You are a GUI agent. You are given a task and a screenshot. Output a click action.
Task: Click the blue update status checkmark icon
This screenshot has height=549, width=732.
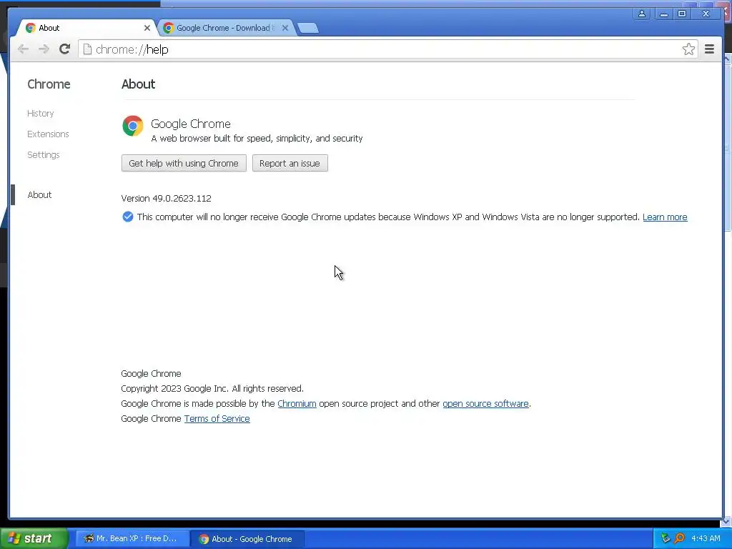[127, 217]
